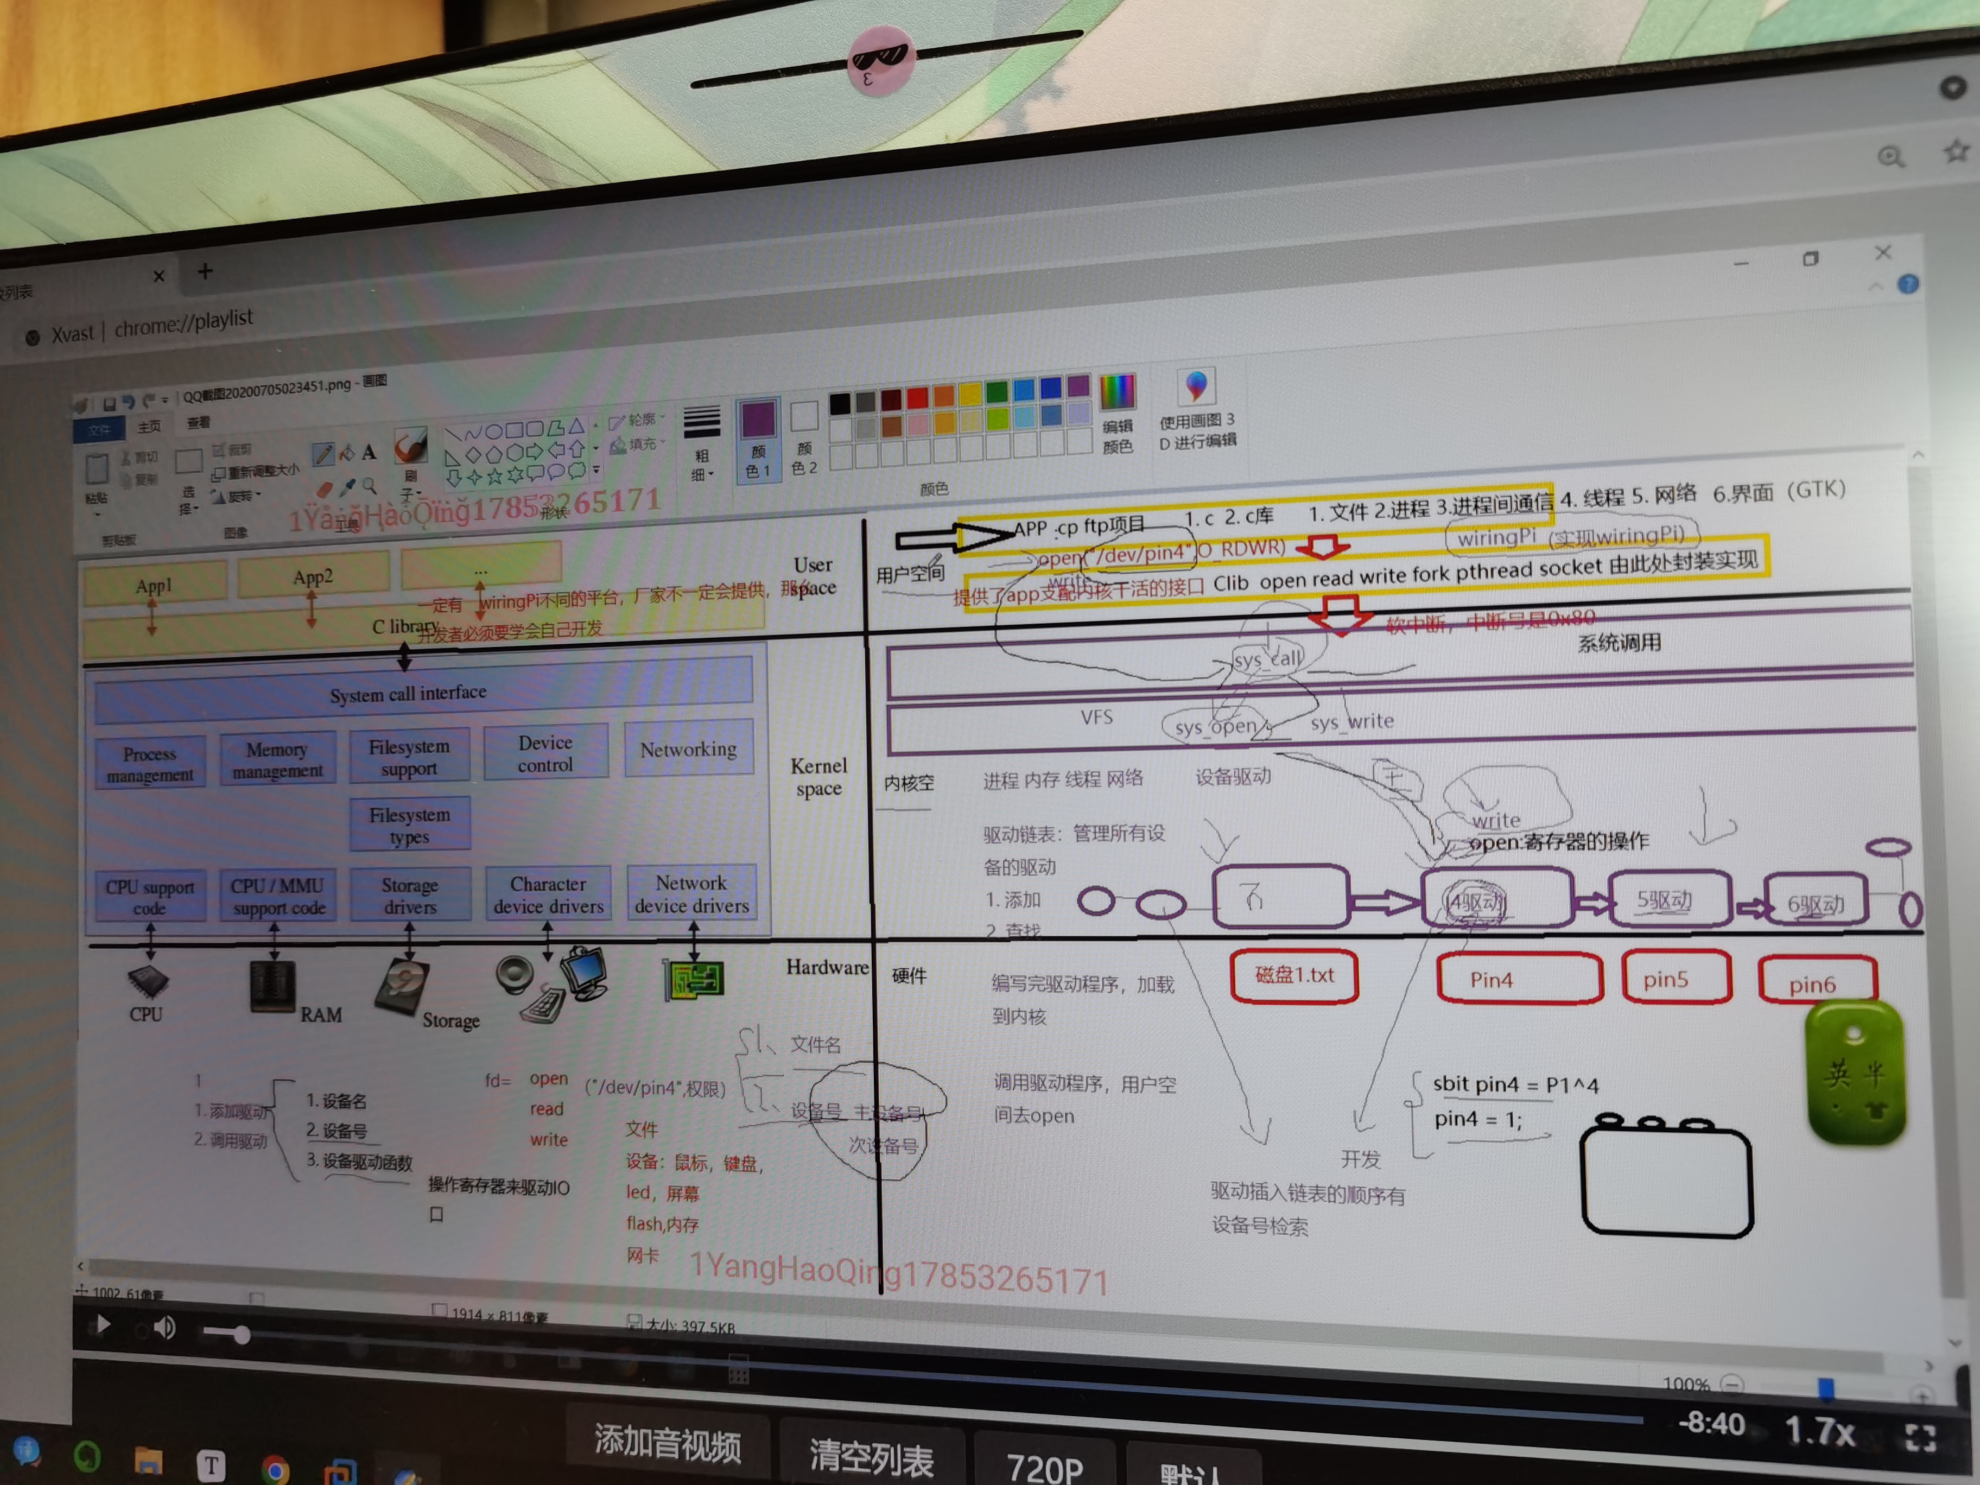Switch to the 主页 ribbon tab
This screenshot has width=1980, height=1485.
tap(149, 427)
